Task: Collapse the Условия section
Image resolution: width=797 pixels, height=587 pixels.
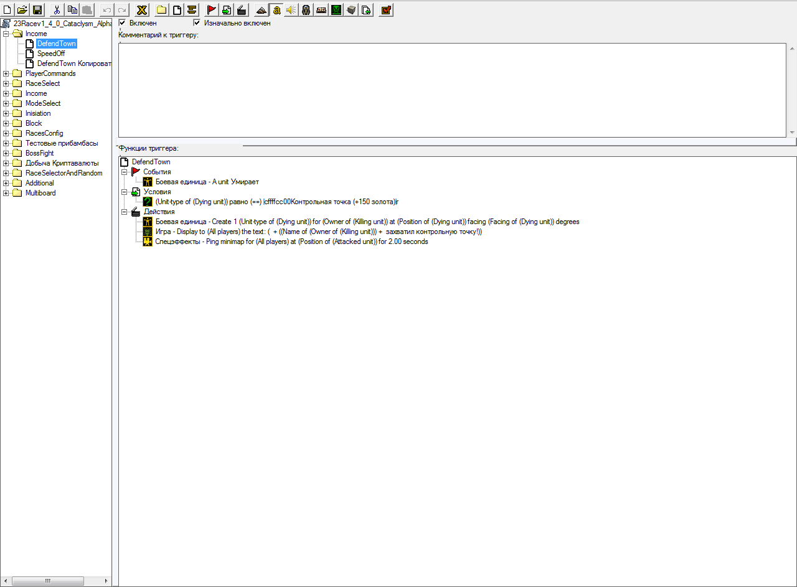Action: [x=124, y=192]
